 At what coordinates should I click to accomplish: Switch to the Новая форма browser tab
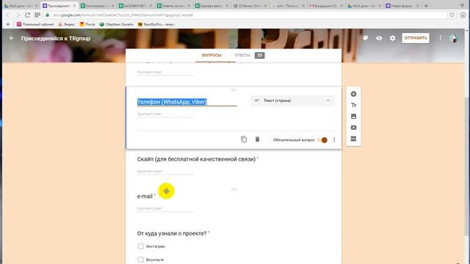pos(402,6)
